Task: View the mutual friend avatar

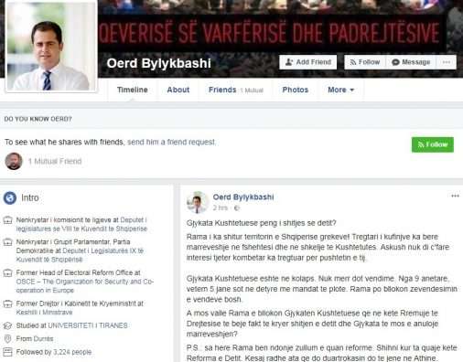Action: point(14,161)
